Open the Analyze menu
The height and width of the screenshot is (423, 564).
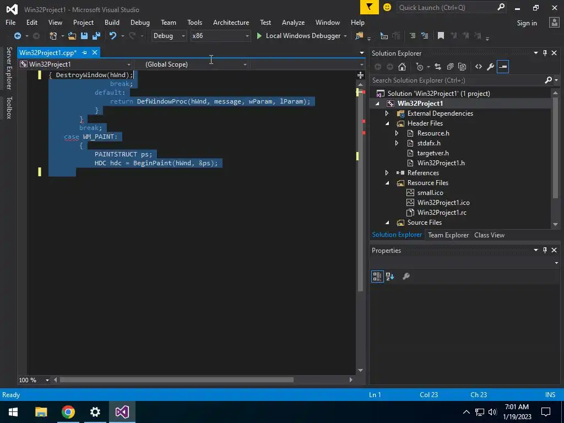293,22
